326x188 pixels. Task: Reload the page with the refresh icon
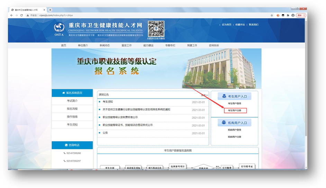tap(22, 16)
